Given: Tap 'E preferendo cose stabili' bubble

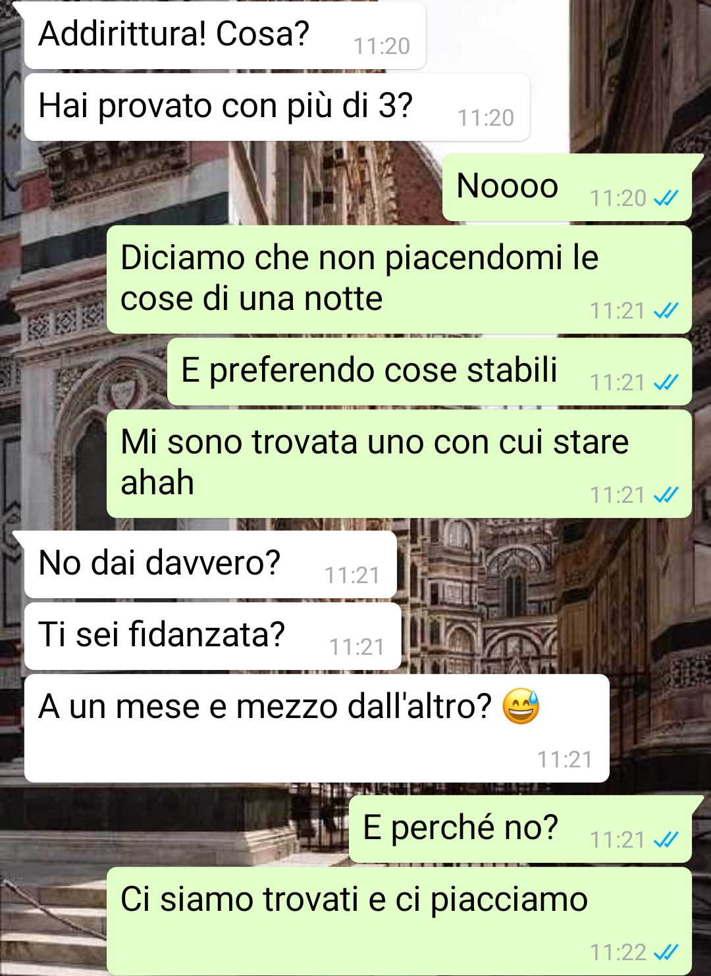Looking at the screenshot, I should click(429, 371).
